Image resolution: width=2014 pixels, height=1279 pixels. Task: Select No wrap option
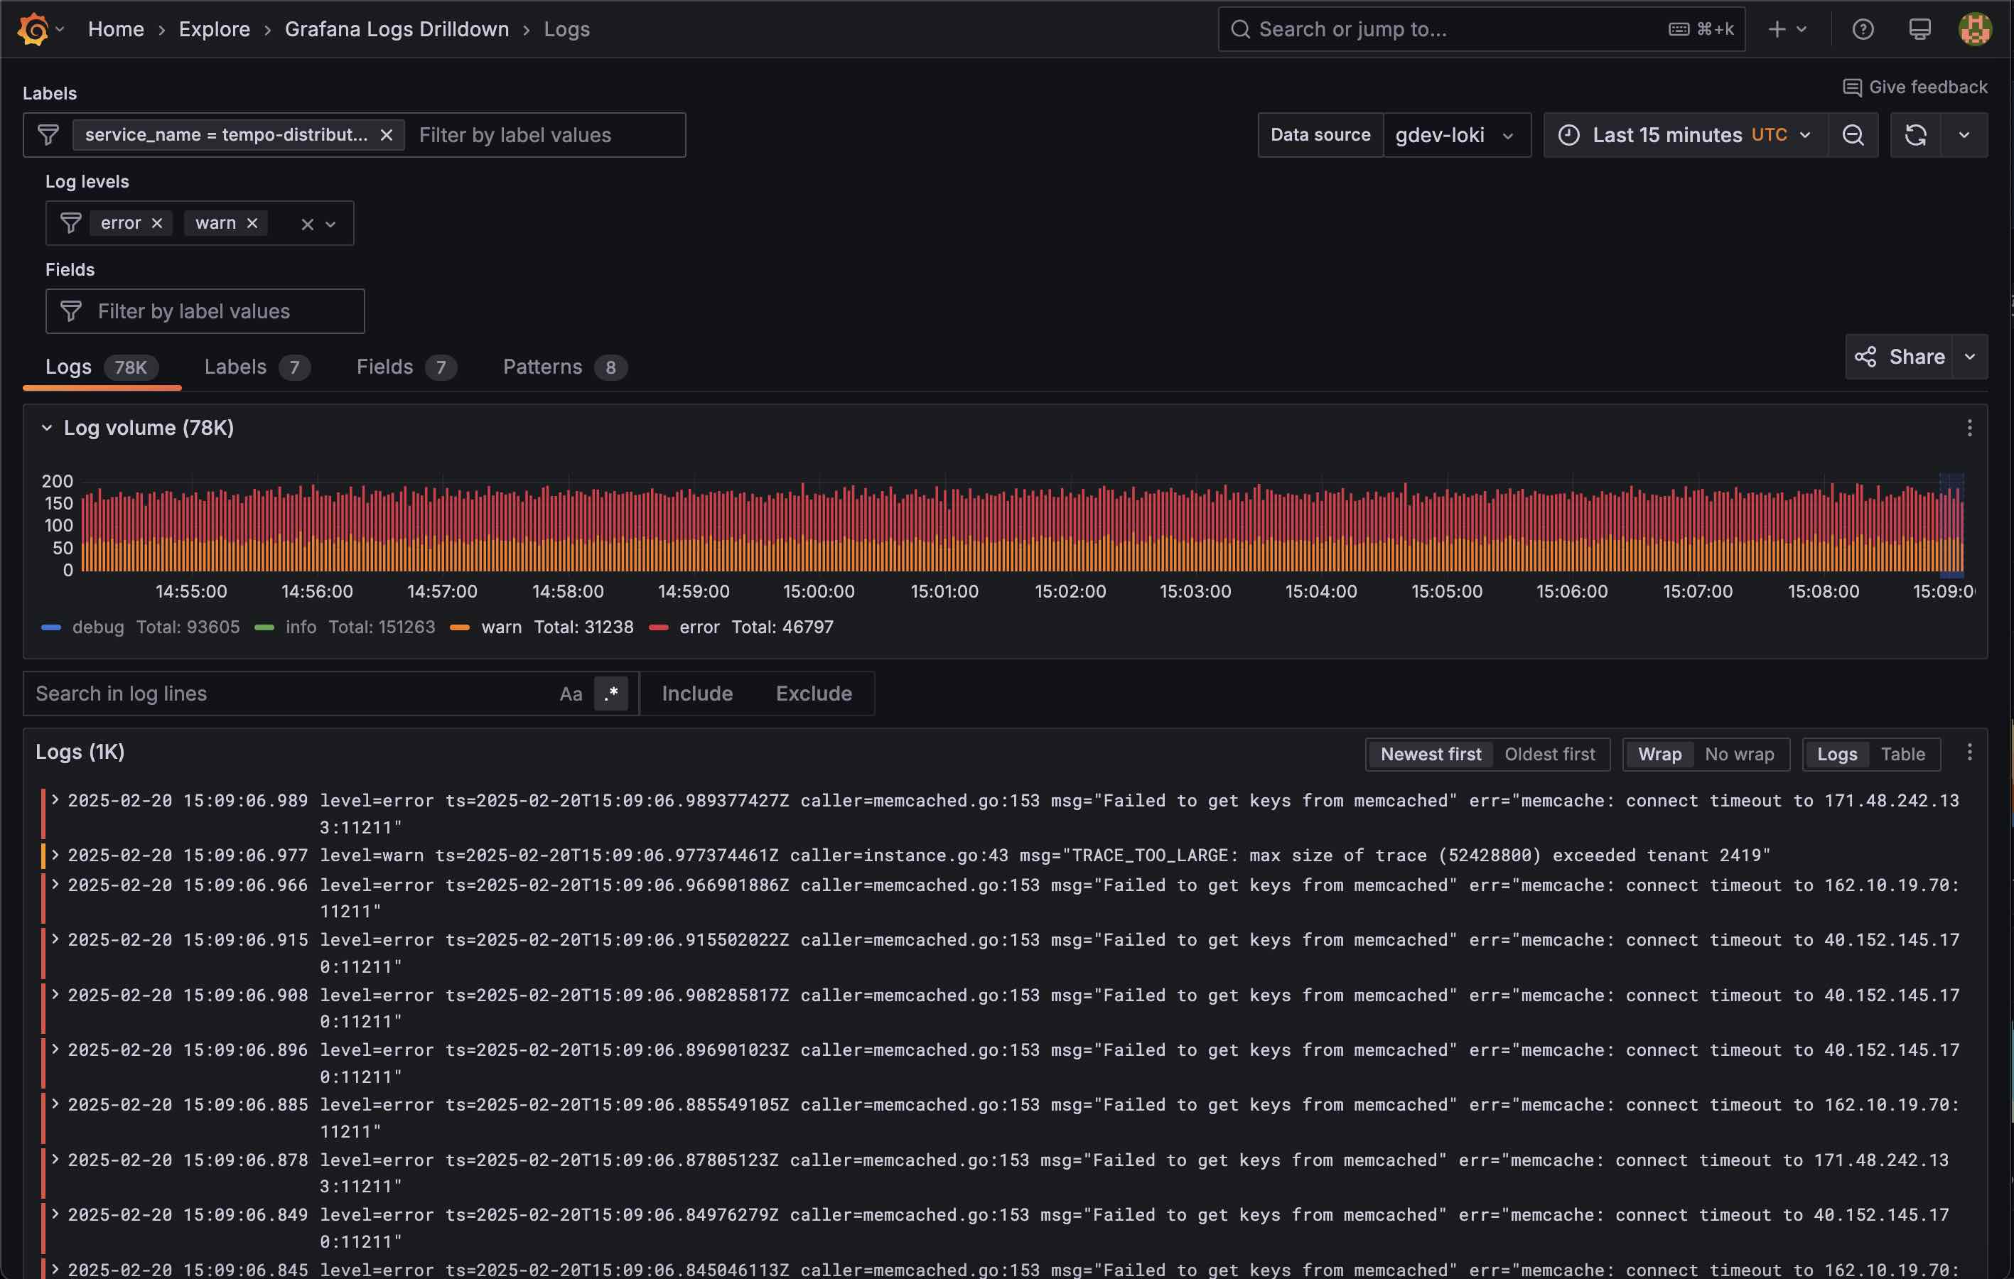pyautogui.click(x=1739, y=754)
